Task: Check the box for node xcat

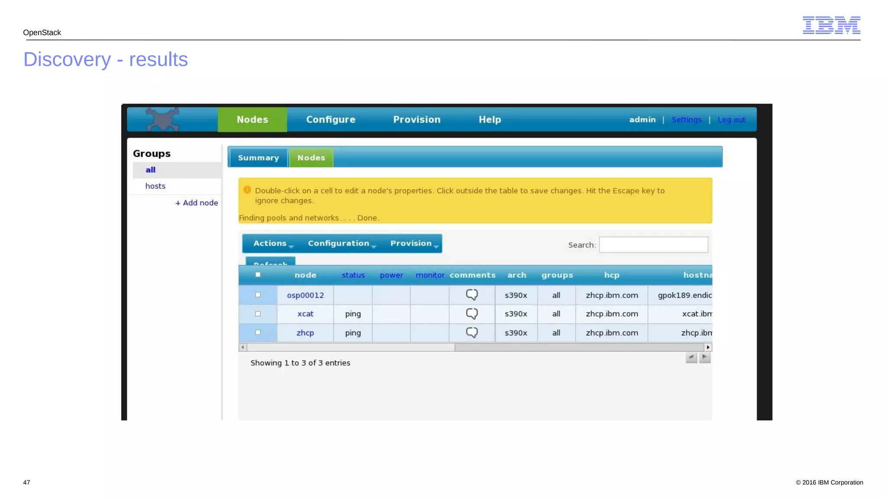Action: coord(258,314)
